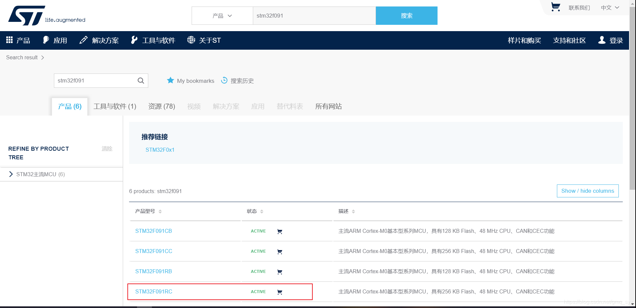Open 支持和社区 menu
The height and width of the screenshot is (308, 636).
tap(569, 40)
